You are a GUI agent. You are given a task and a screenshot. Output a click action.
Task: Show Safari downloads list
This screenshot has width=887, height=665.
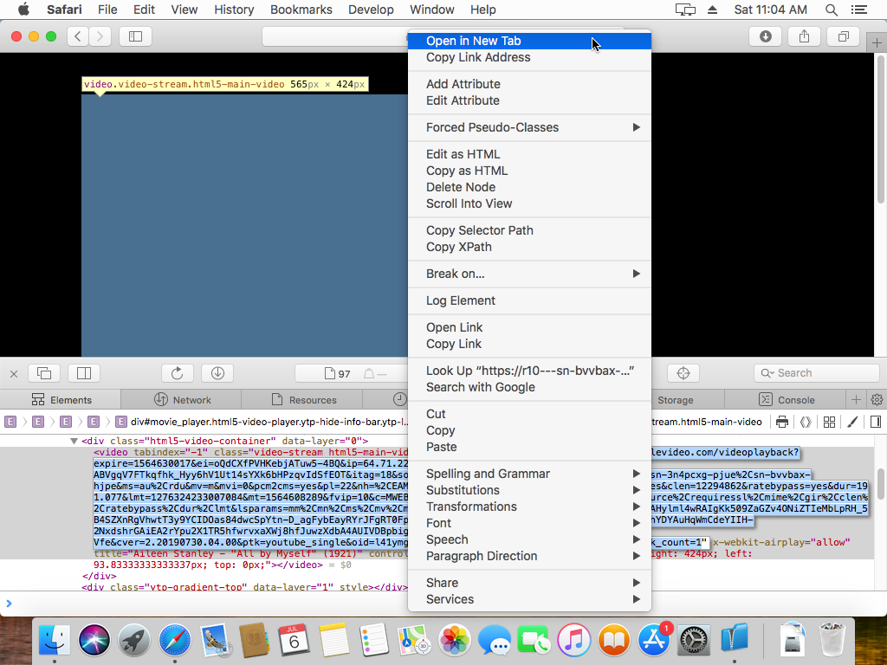coord(766,36)
